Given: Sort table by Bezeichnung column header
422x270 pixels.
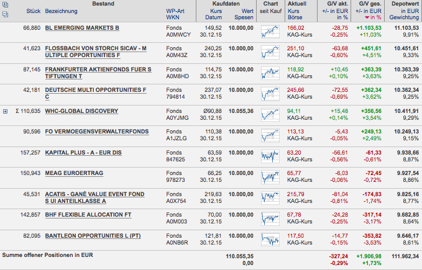Looking at the screenshot, I should pyautogui.click(x=61, y=11).
